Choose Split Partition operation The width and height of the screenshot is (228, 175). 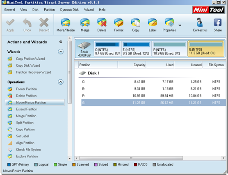click(x=25, y=123)
